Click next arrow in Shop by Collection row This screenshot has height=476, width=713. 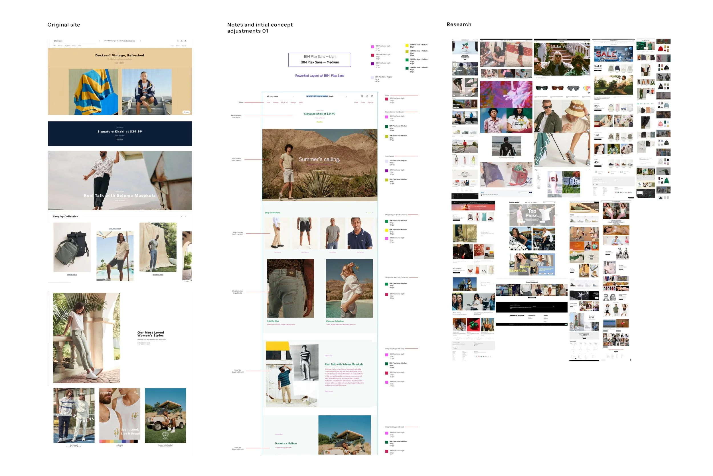click(x=185, y=216)
